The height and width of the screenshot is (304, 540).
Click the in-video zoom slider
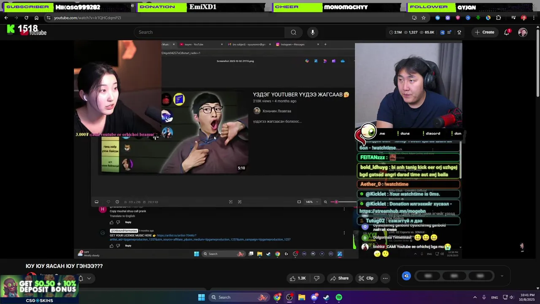(x=343, y=202)
